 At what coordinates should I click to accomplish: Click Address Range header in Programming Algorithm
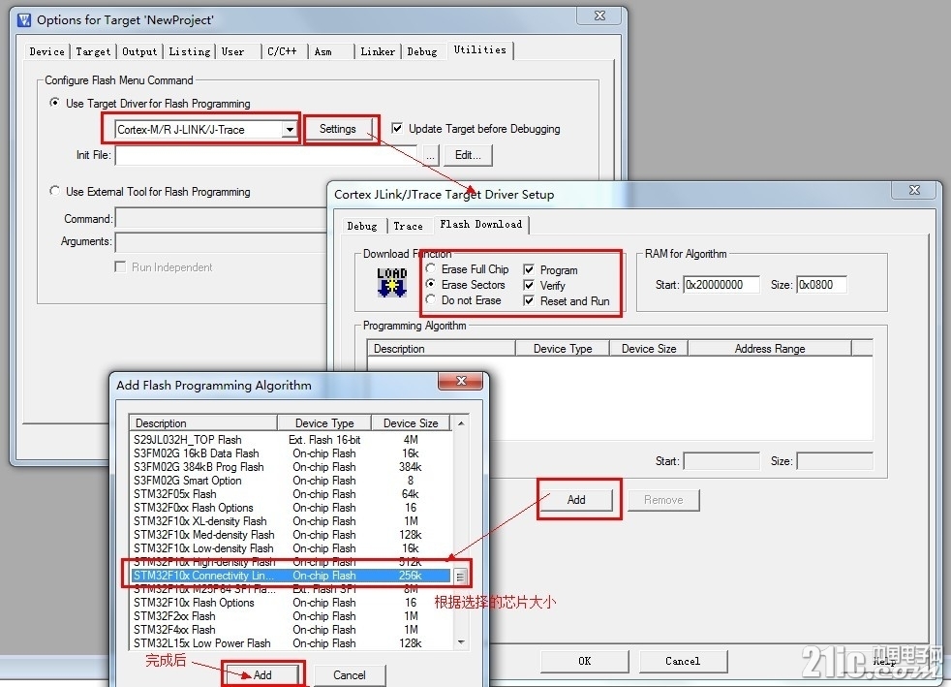(x=770, y=349)
